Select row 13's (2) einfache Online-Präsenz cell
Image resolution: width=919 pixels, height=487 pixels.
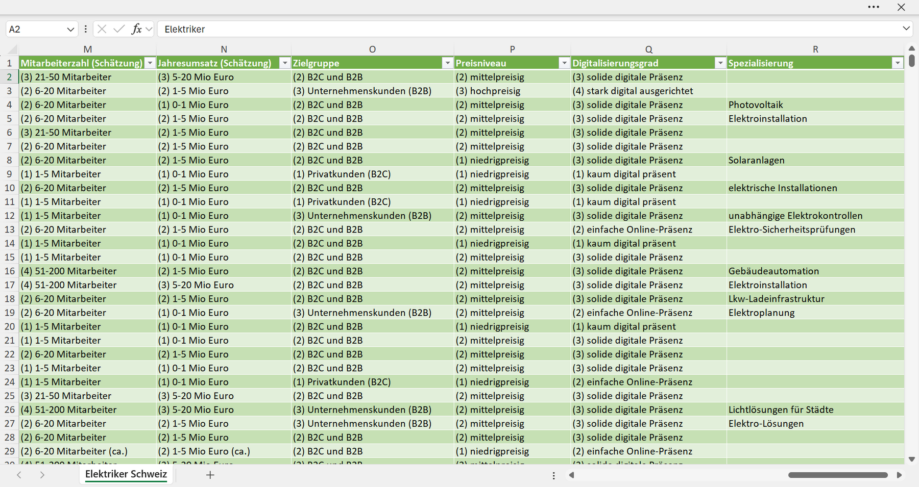[649, 229]
